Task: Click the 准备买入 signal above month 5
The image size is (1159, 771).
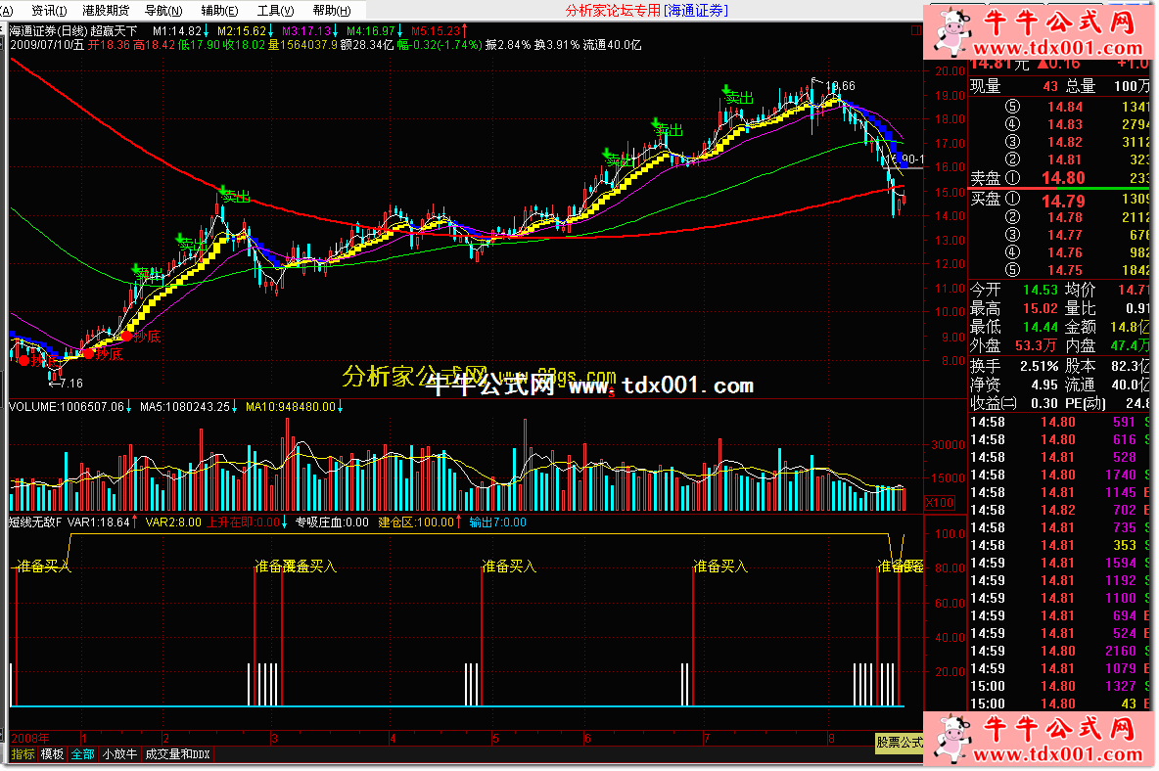Action: pos(509,567)
